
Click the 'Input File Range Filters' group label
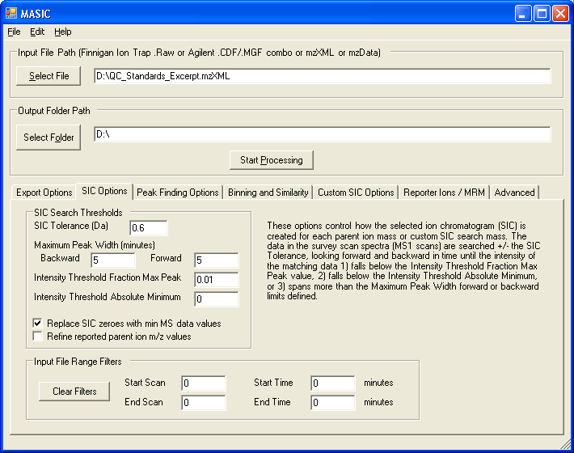(x=78, y=362)
